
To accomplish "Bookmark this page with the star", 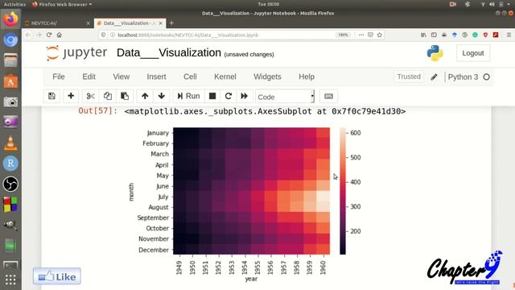I will 380,35.
